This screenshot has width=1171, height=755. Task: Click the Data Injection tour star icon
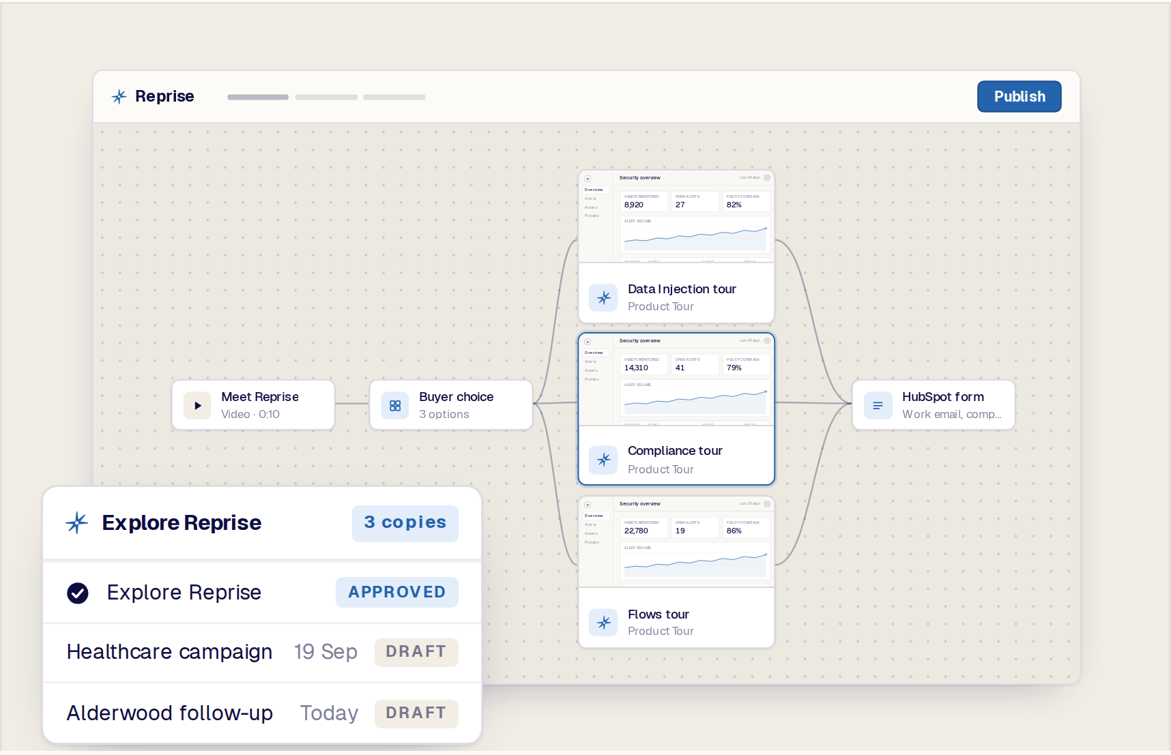click(x=603, y=297)
